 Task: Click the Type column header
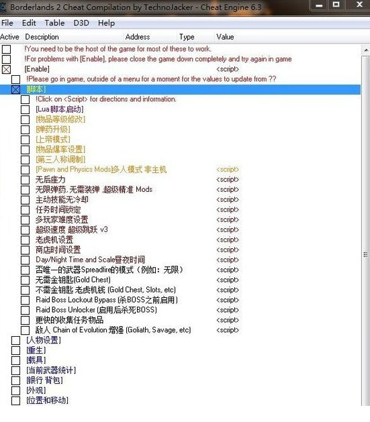pos(187,37)
